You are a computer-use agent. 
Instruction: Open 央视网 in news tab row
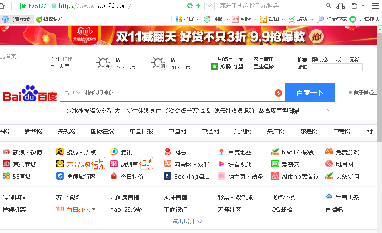(66, 131)
